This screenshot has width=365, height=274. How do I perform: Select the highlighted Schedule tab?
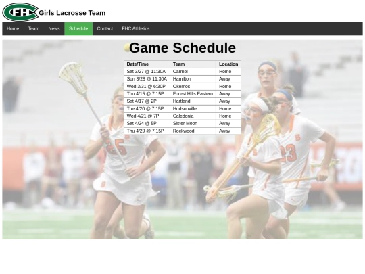[78, 29]
